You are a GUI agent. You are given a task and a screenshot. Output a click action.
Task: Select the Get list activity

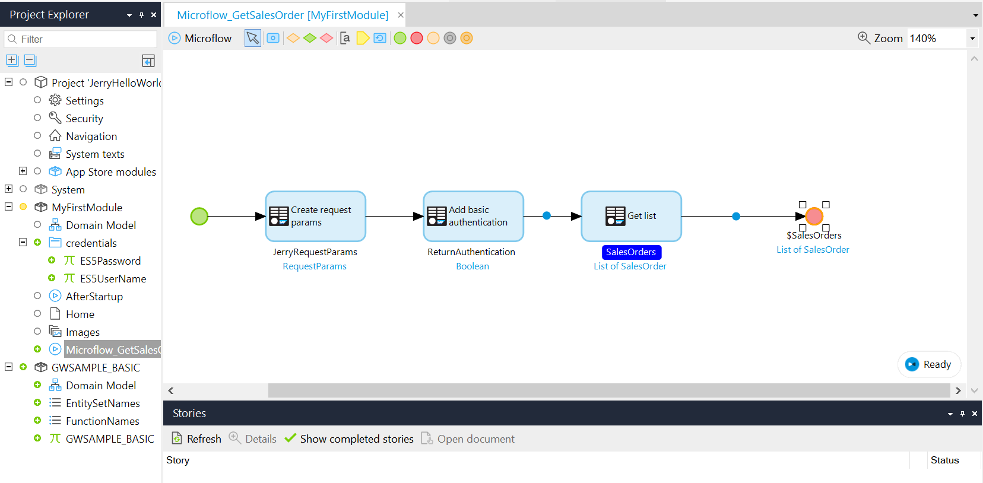click(x=632, y=216)
